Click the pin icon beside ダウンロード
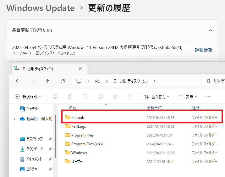 (50, 149)
